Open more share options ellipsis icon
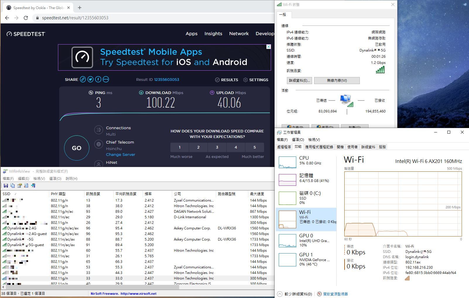This screenshot has height=298, width=469. click(x=106, y=79)
